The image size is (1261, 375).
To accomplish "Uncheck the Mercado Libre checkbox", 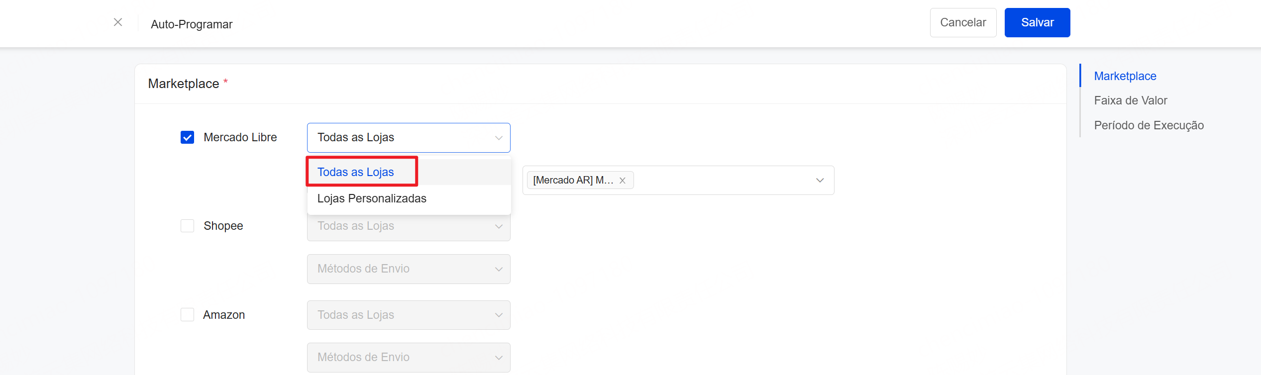I will click(x=187, y=137).
